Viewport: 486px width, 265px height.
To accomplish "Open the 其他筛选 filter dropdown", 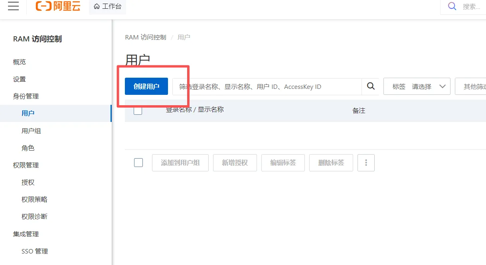I will 471,86.
